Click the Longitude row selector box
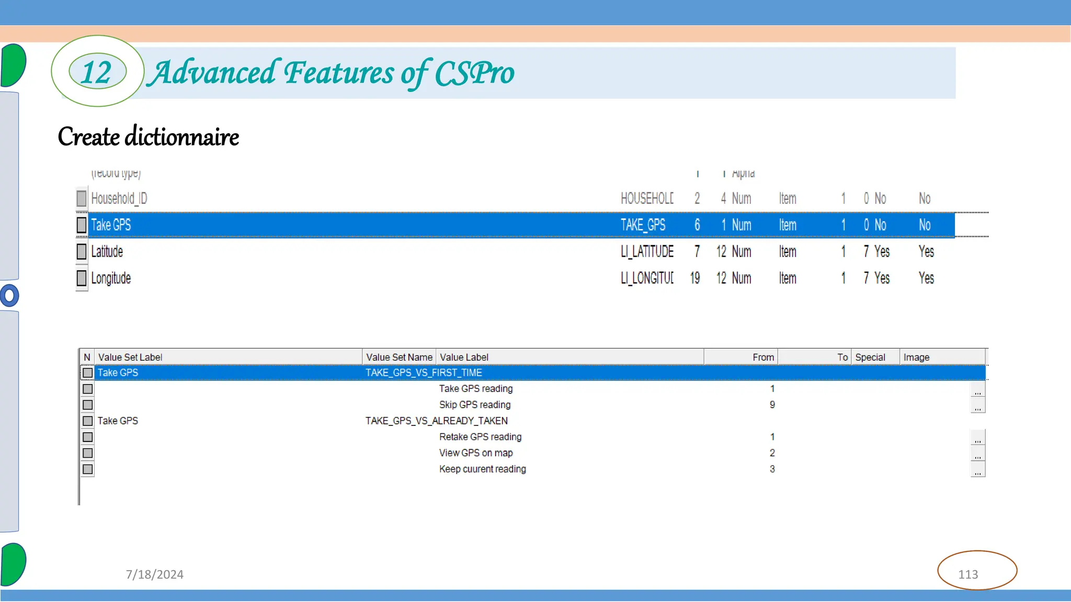This screenshot has height=602, width=1071. (x=82, y=278)
